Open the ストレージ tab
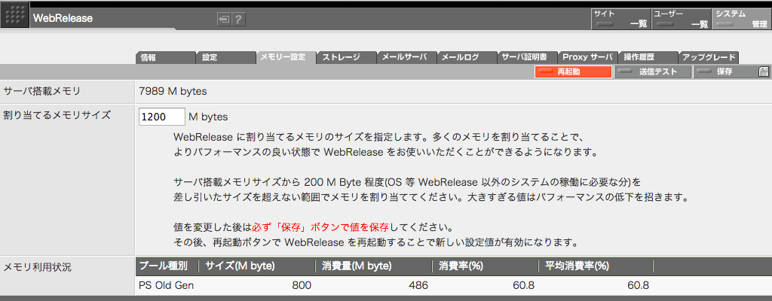 [x=347, y=57]
